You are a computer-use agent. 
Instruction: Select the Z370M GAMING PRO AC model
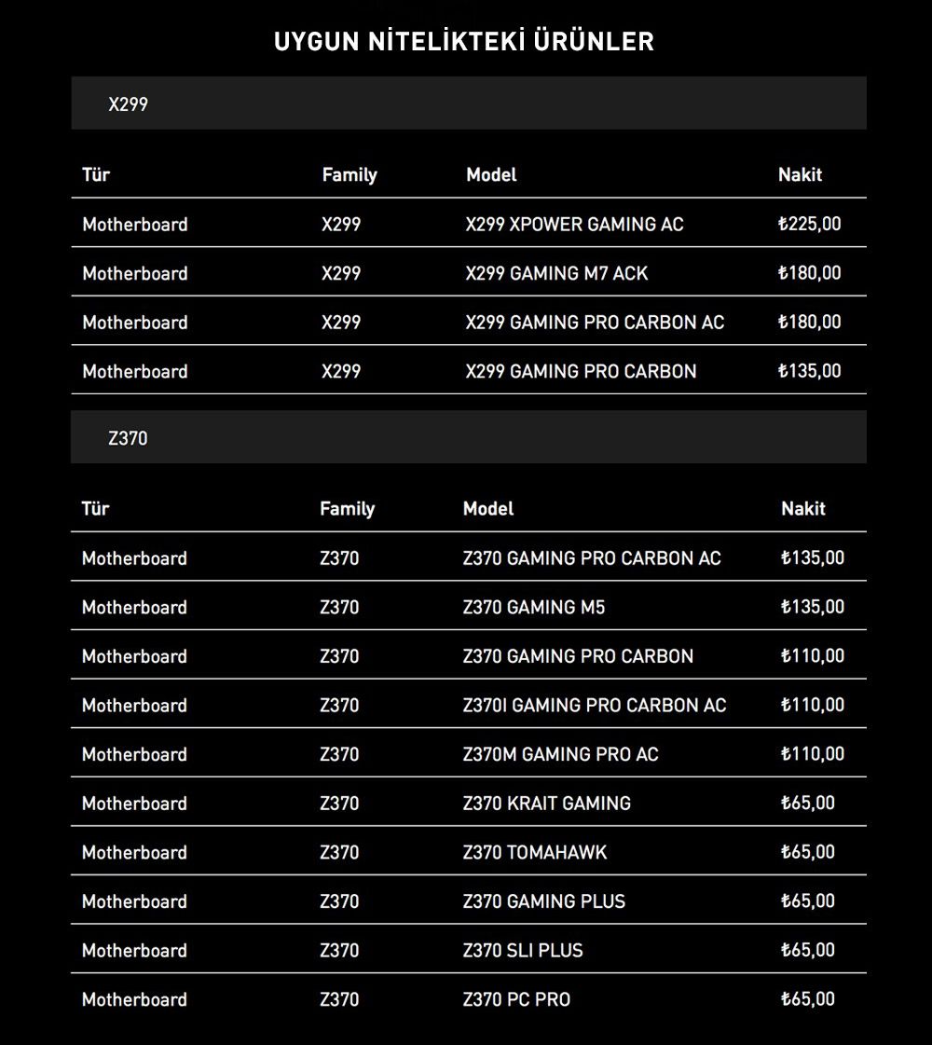click(560, 754)
